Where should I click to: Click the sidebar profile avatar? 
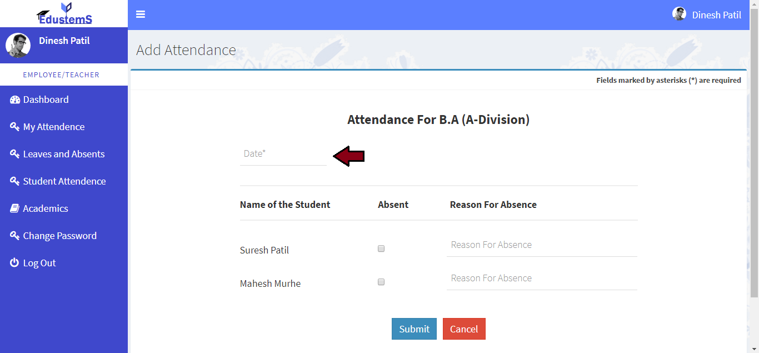pos(18,46)
